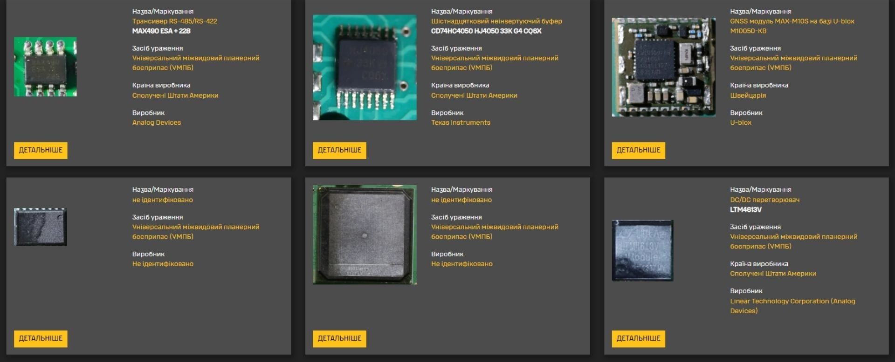Open the MAX490 ESA chip photo
Viewport: 895px width, 362px height.
tap(45, 67)
